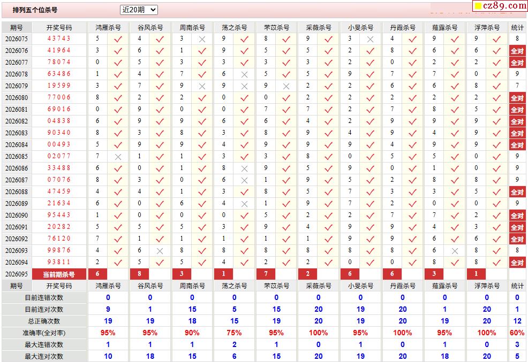Click the X mark for 小旻杀号 in 2026075
Image resolution: width=528 pixels, height=362 pixels.
tap(370, 39)
